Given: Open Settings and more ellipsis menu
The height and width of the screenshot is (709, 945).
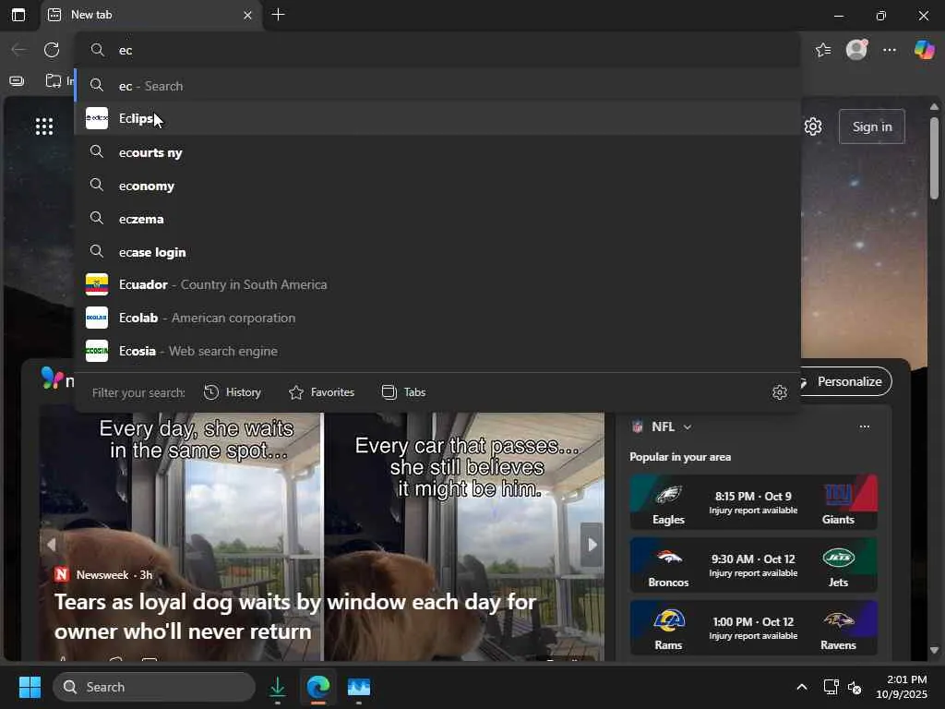Looking at the screenshot, I should (890, 50).
